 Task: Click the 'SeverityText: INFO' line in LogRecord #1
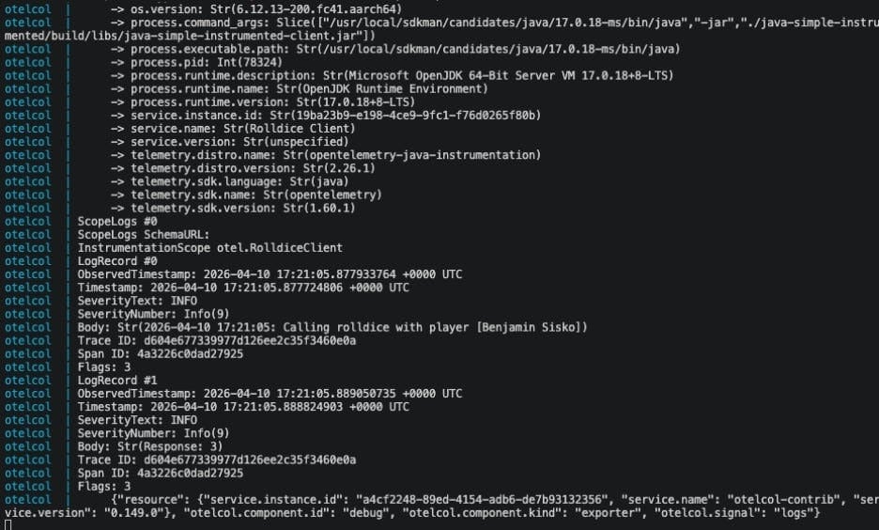point(137,420)
